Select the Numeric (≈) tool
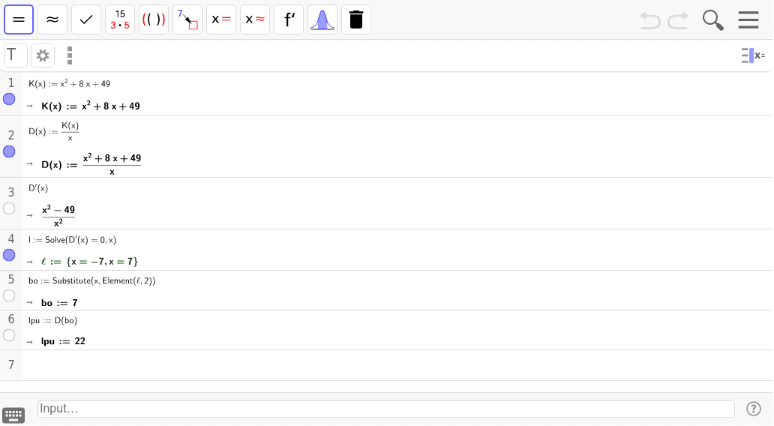774x426 pixels. tap(52, 19)
